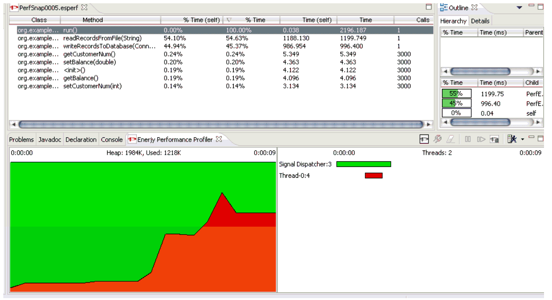Select the writeRecordsToDatabase method row

pyautogui.click(x=109, y=46)
